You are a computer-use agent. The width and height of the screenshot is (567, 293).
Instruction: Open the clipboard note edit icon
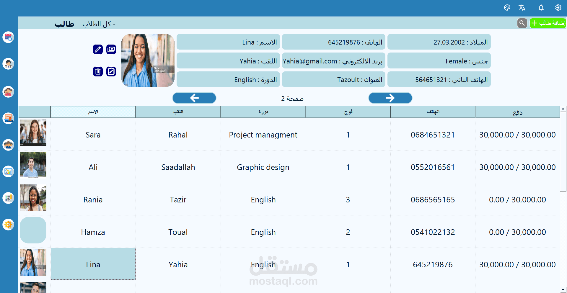(x=111, y=71)
